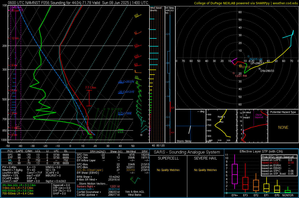This screenshot has width=299, height=198.
Task: Click the 3-6km AGL LR = 7.2 C/km line
Action: pos(17,188)
